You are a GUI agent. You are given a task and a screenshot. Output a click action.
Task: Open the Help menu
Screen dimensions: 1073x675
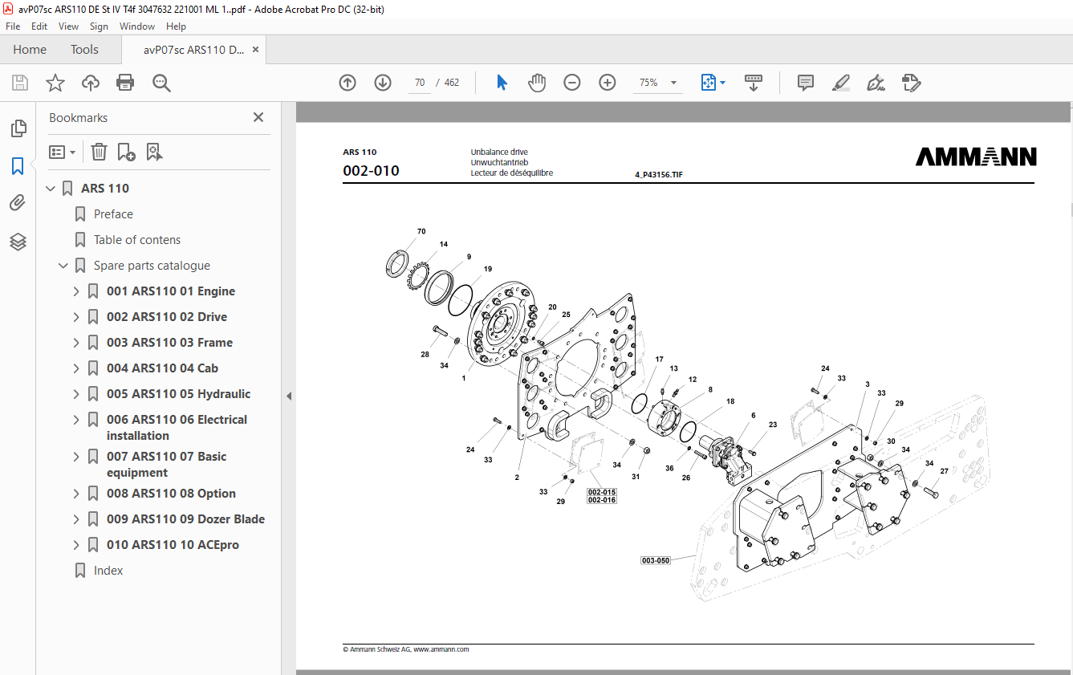(x=176, y=26)
